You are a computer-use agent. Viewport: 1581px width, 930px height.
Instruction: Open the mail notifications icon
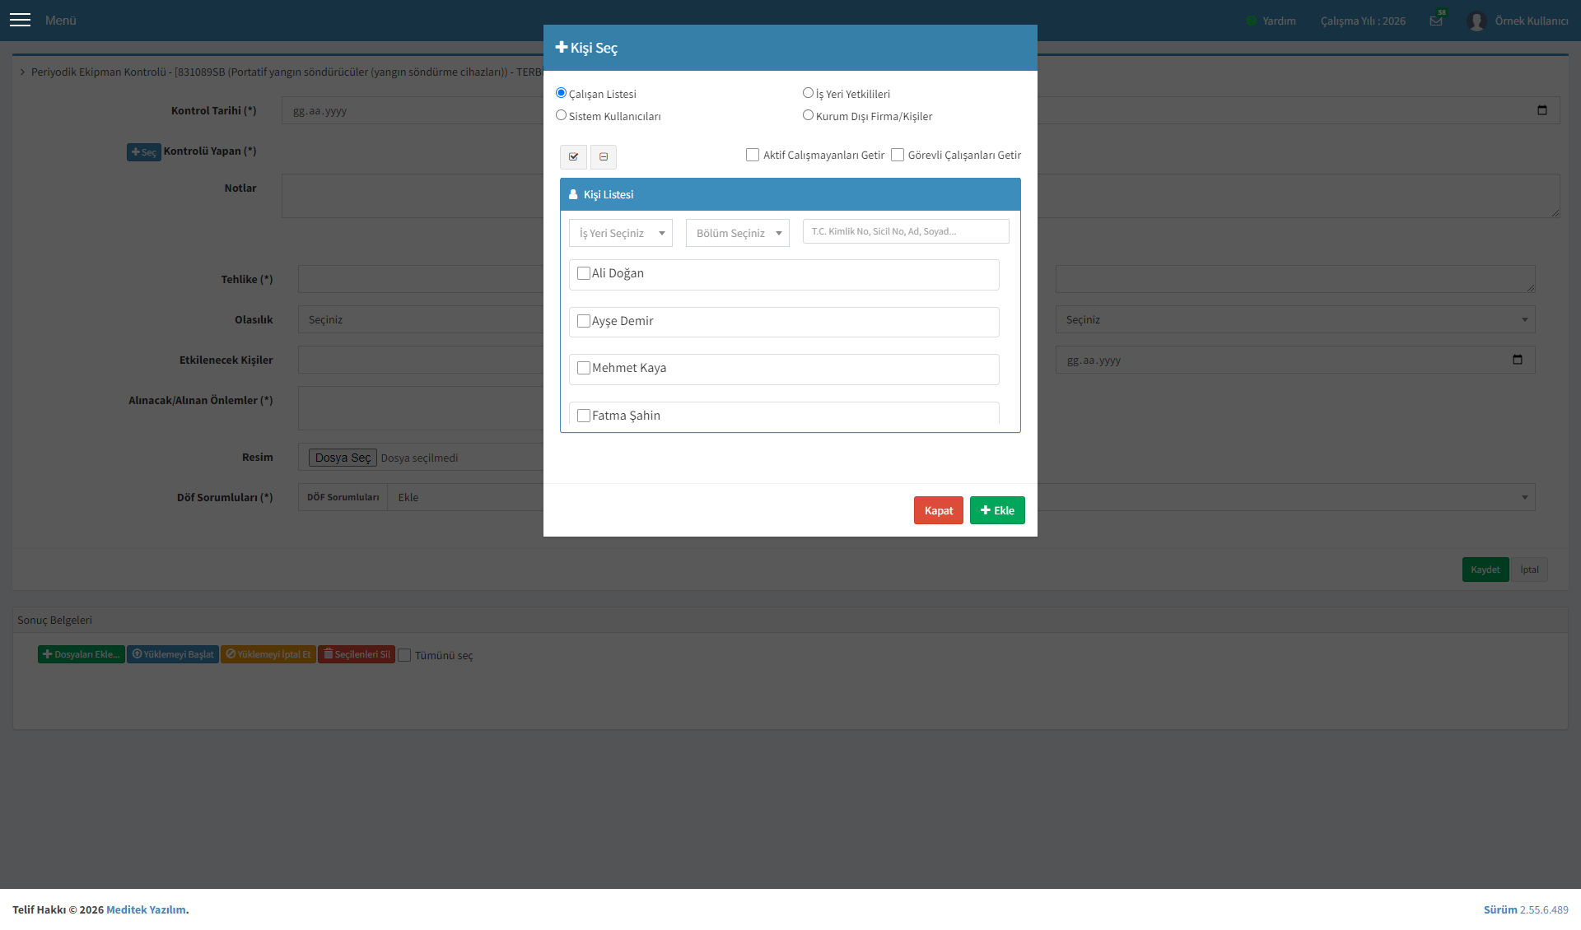pyautogui.click(x=1436, y=21)
